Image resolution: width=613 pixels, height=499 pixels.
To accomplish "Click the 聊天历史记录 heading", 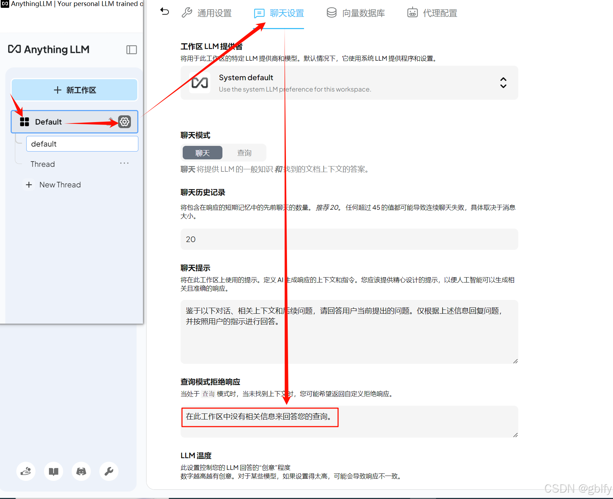I will (x=203, y=192).
